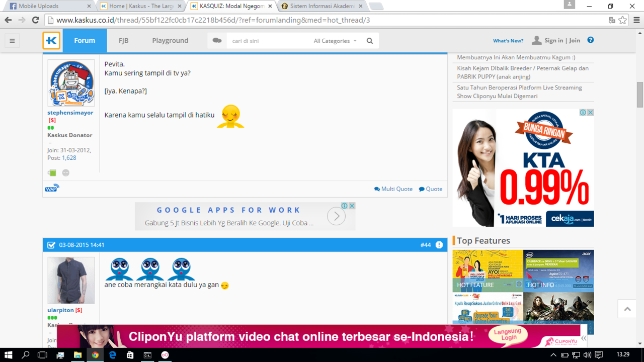Click in the 'cari di sini' search field

(x=268, y=41)
